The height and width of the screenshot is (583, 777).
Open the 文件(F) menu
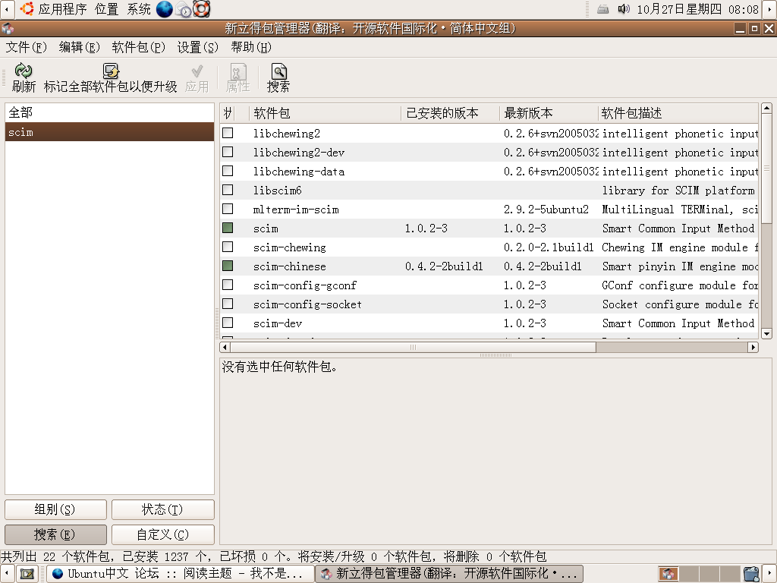(x=27, y=47)
